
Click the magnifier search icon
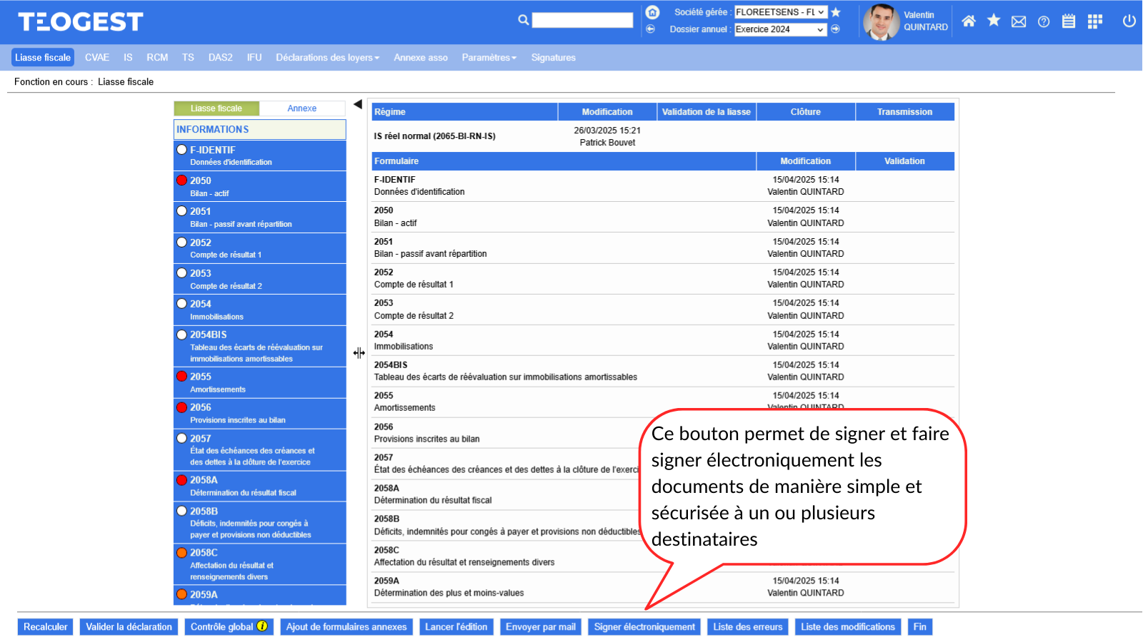click(524, 20)
